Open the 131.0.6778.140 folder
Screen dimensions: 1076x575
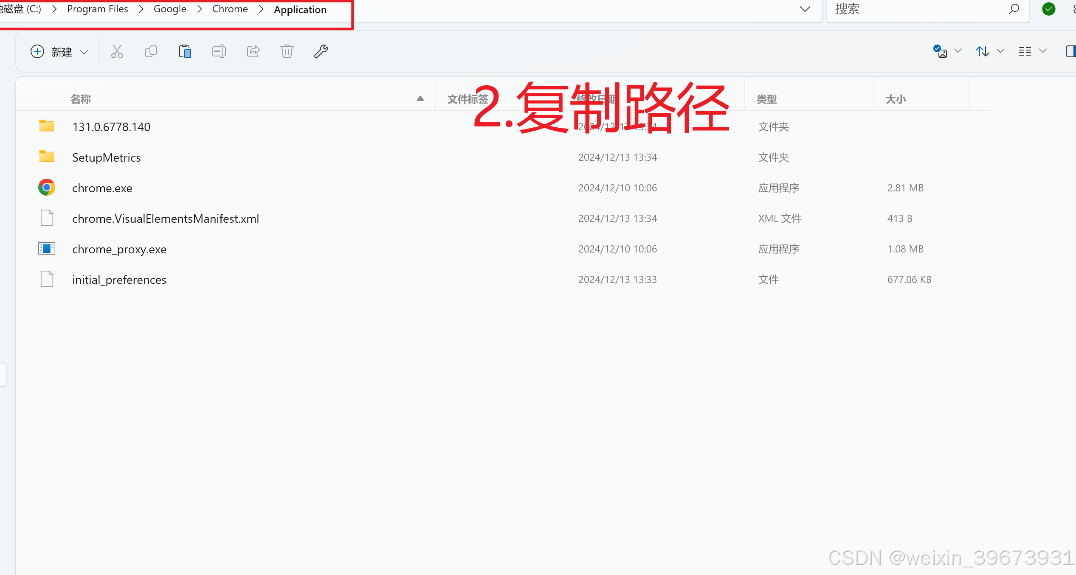point(111,126)
